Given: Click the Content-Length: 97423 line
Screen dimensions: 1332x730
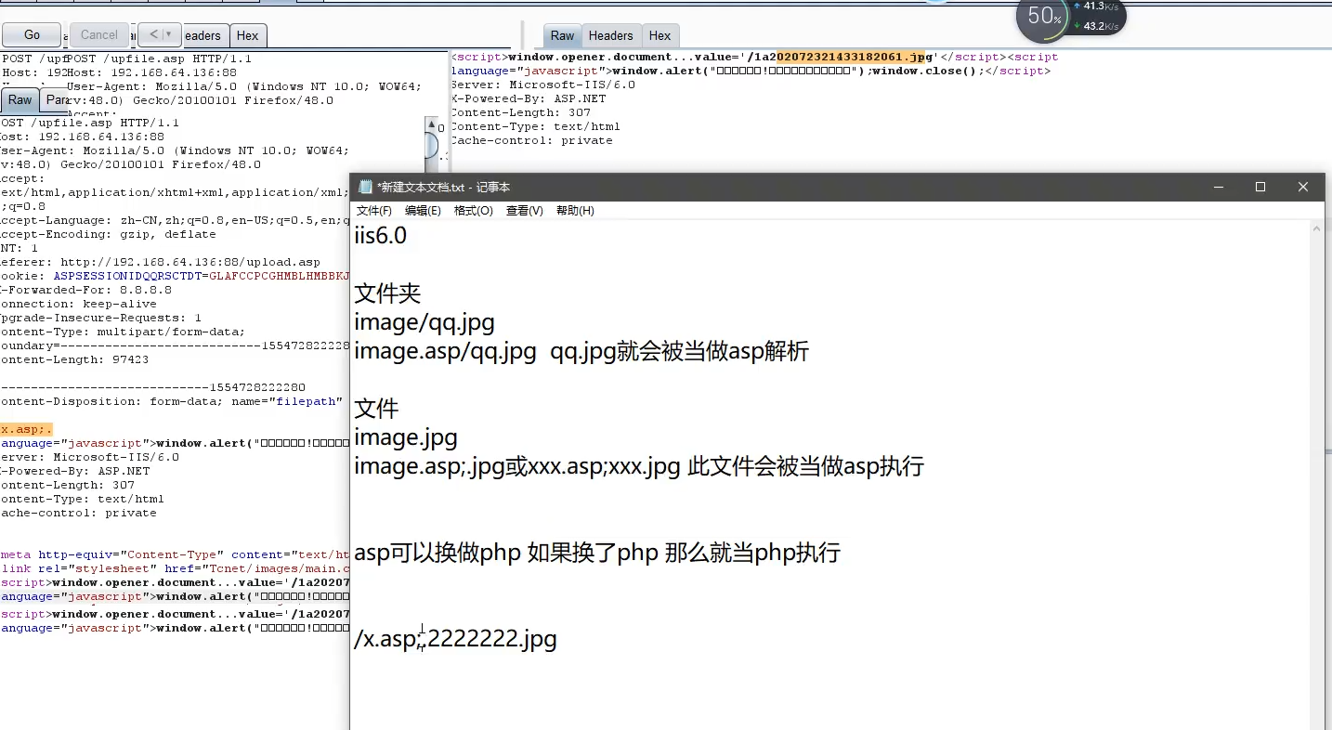Looking at the screenshot, I should point(74,359).
